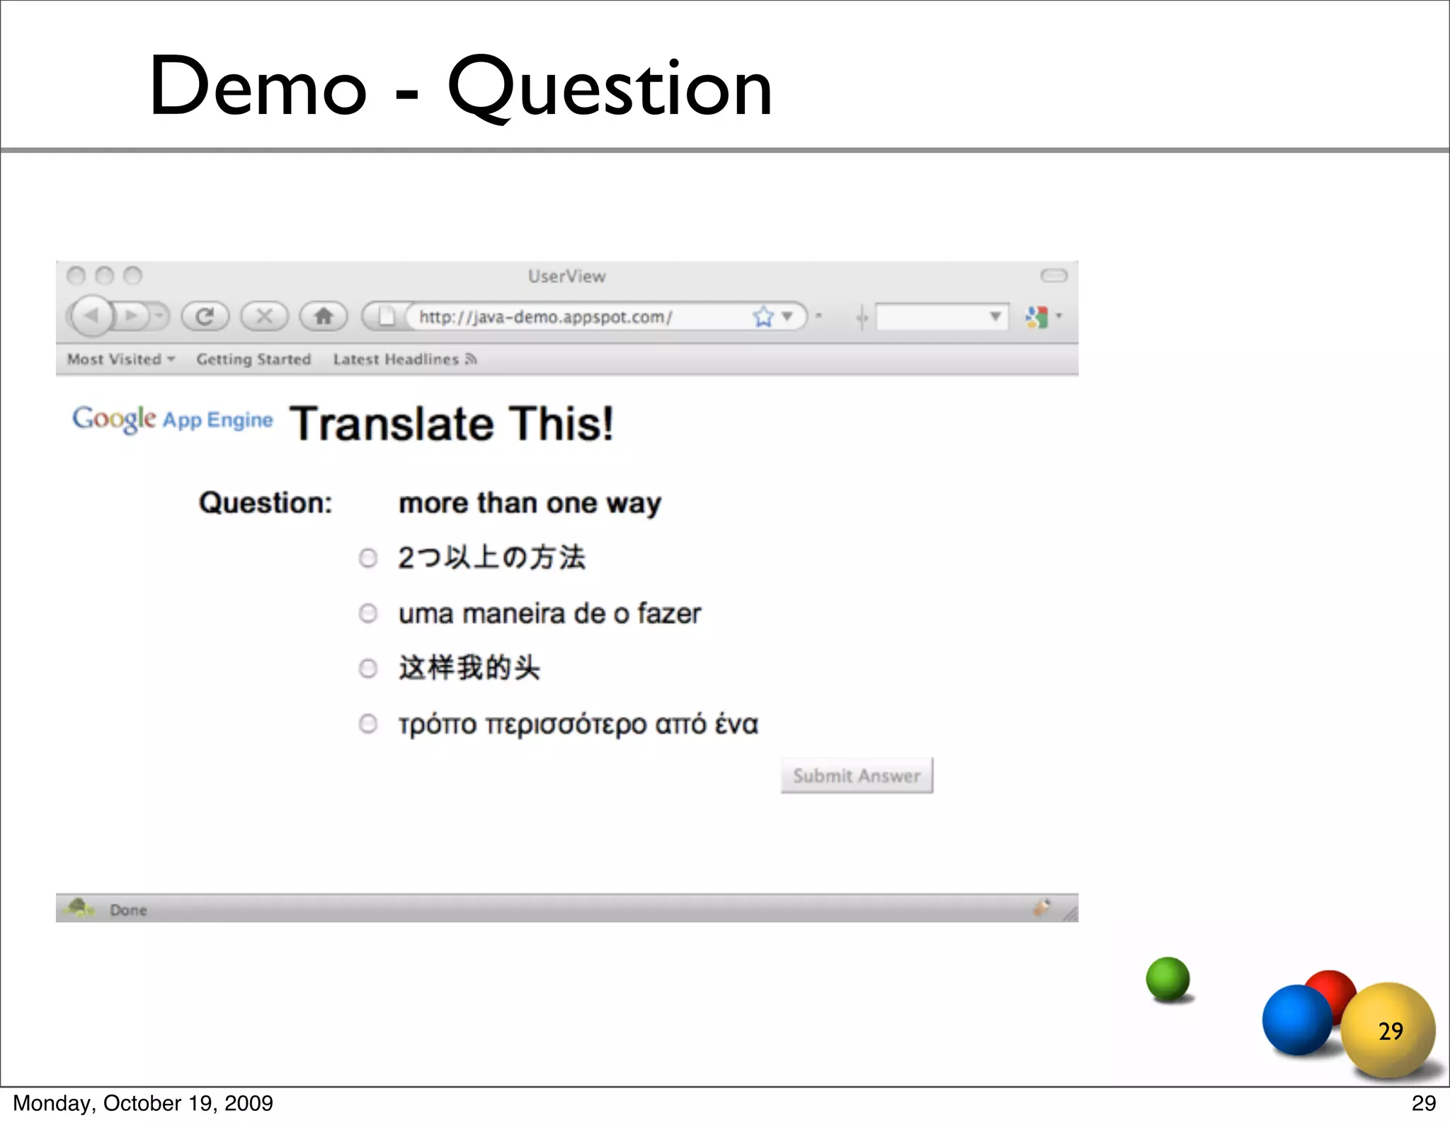The width and height of the screenshot is (1450, 1123).
Task: Click the page icon beside the URL
Action: 387,316
